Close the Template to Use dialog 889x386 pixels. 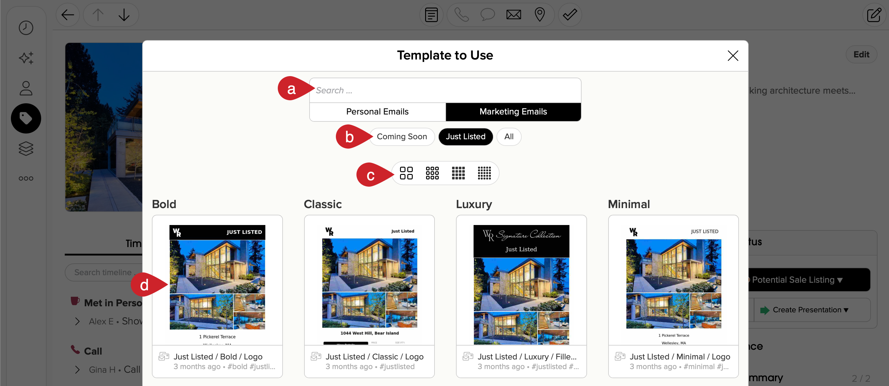coord(733,56)
